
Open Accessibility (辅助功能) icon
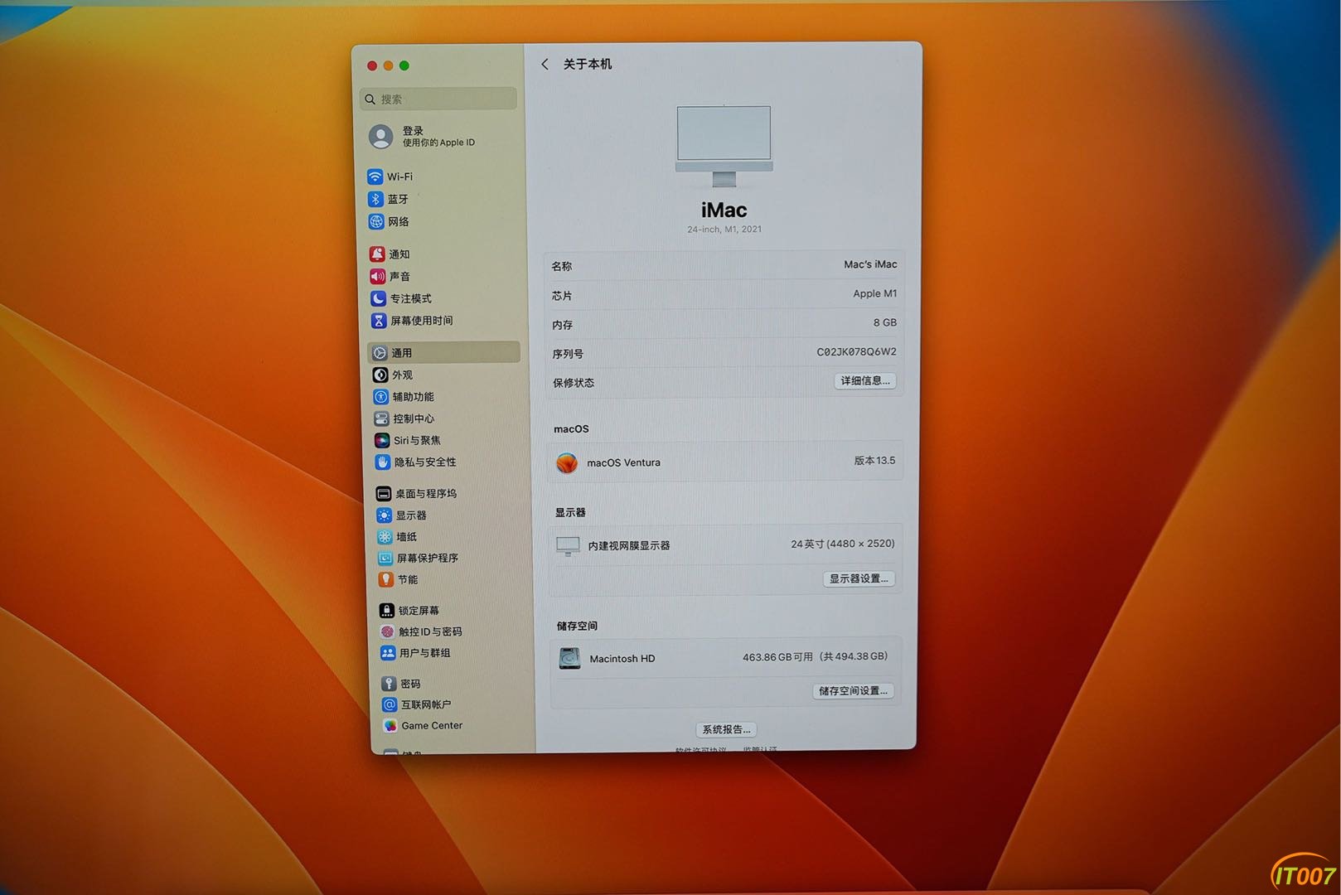click(380, 397)
